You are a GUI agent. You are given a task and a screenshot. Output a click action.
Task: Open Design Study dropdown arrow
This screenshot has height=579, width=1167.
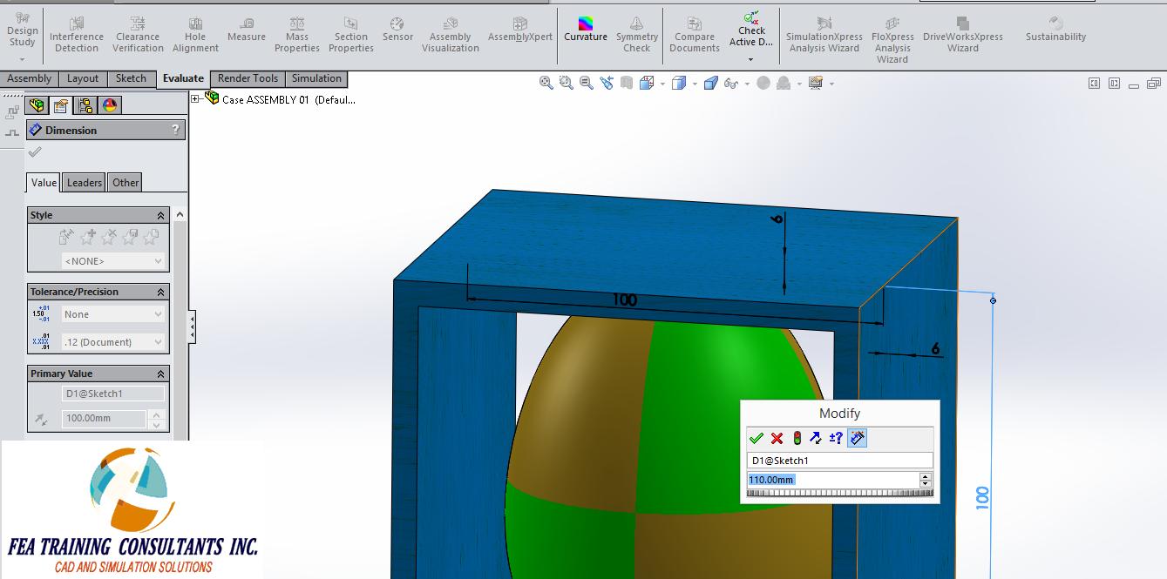point(22,59)
